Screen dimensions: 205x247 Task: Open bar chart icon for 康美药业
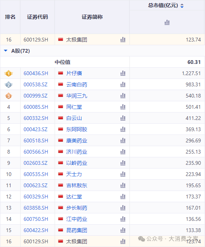[123, 141]
